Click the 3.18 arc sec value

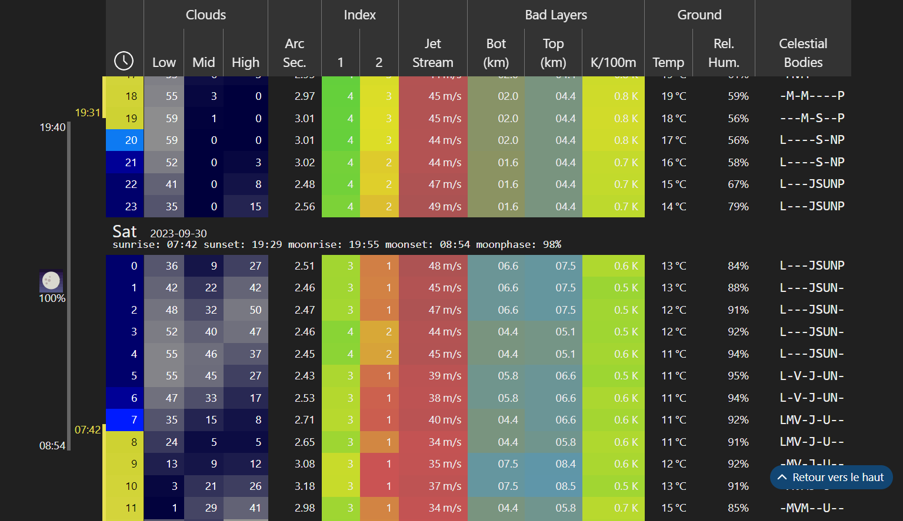coord(305,486)
